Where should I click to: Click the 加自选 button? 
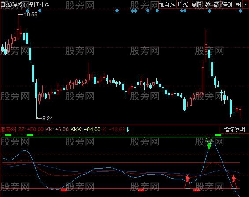(167, 4)
